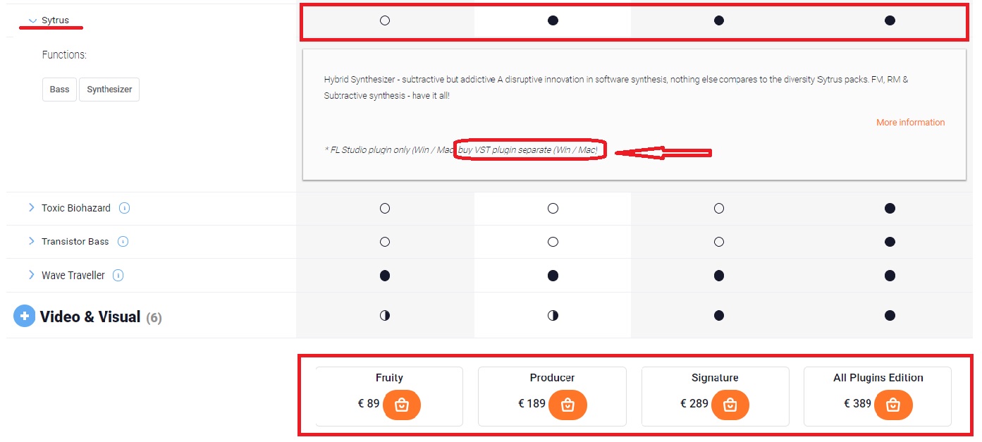This screenshot has width=982, height=442.
Task: Click Video & Visual half-filled circle in first column
Action: 385,316
